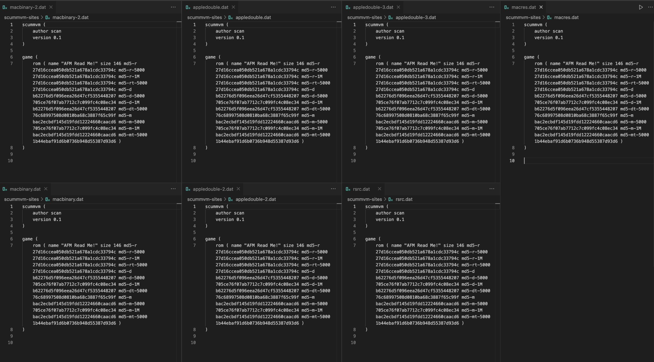This screenshot has width=654, height=362.
Task: Click rsrc.dat breadcrumb file name
Action: 404,199
